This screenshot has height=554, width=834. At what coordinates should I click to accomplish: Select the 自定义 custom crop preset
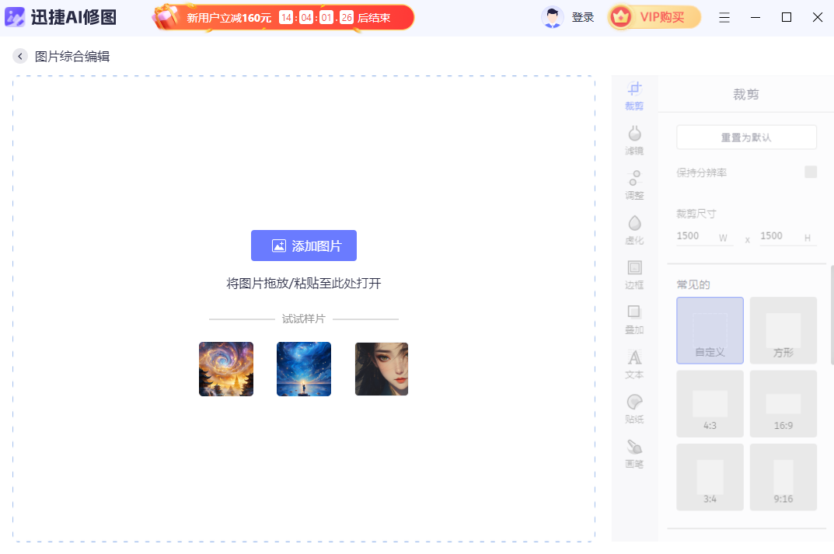pos(709,329)
